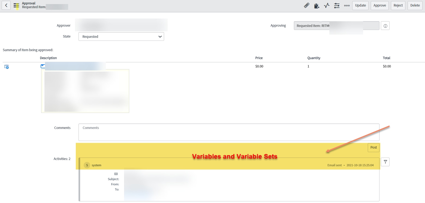
Task: Open the Approval form context menu
Action: (16, 5)
